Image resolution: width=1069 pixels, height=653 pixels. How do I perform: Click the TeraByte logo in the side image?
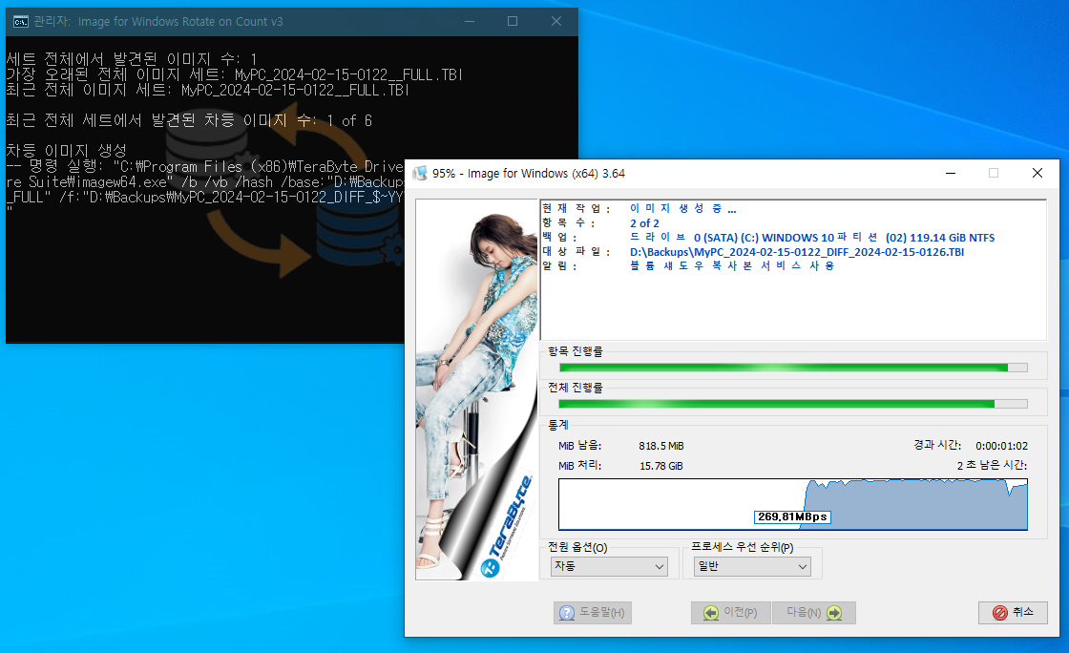pyautogui.click(x=508, y=527)
